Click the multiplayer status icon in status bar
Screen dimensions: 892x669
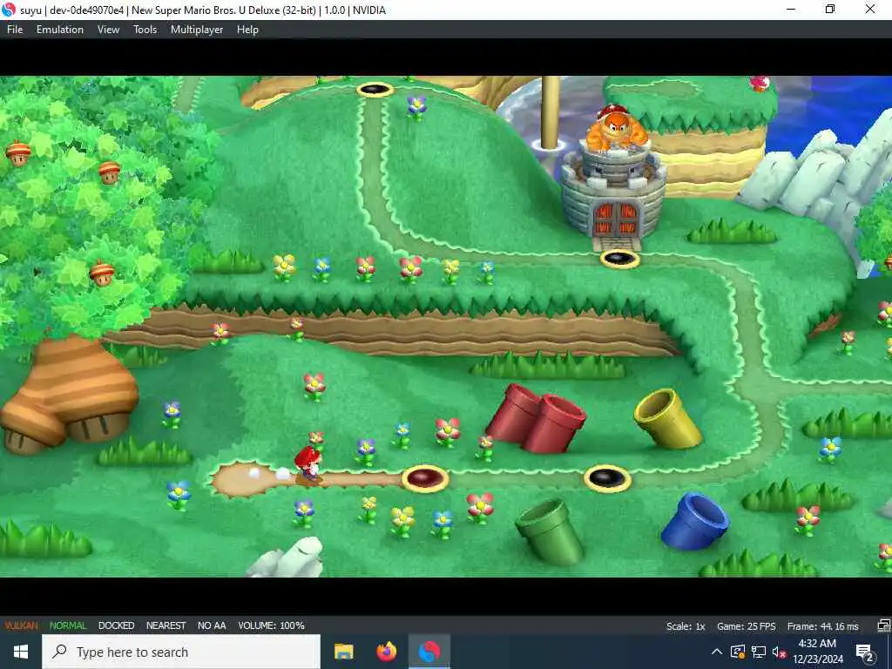[x=883, y=625]
